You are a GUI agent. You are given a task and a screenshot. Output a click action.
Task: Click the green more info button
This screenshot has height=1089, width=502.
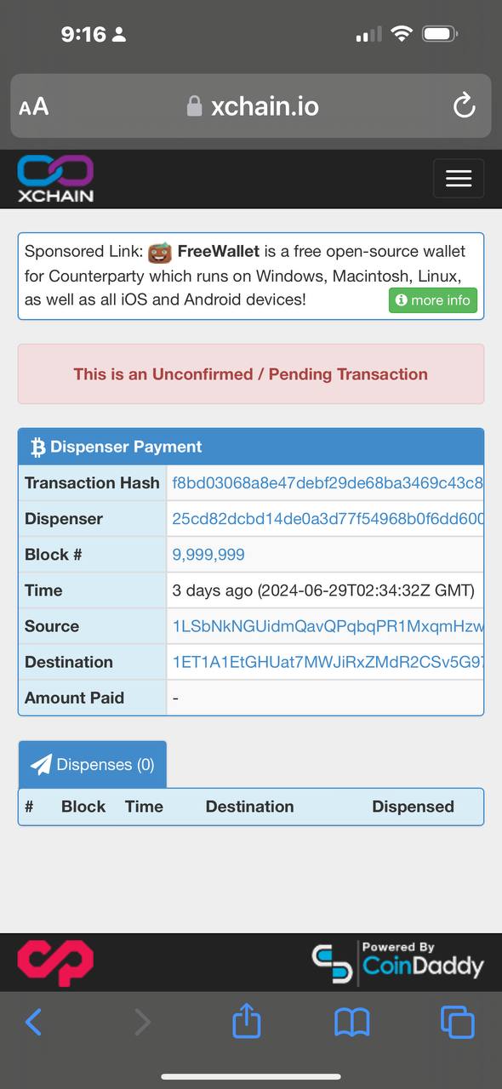click(x=433, y=300)
